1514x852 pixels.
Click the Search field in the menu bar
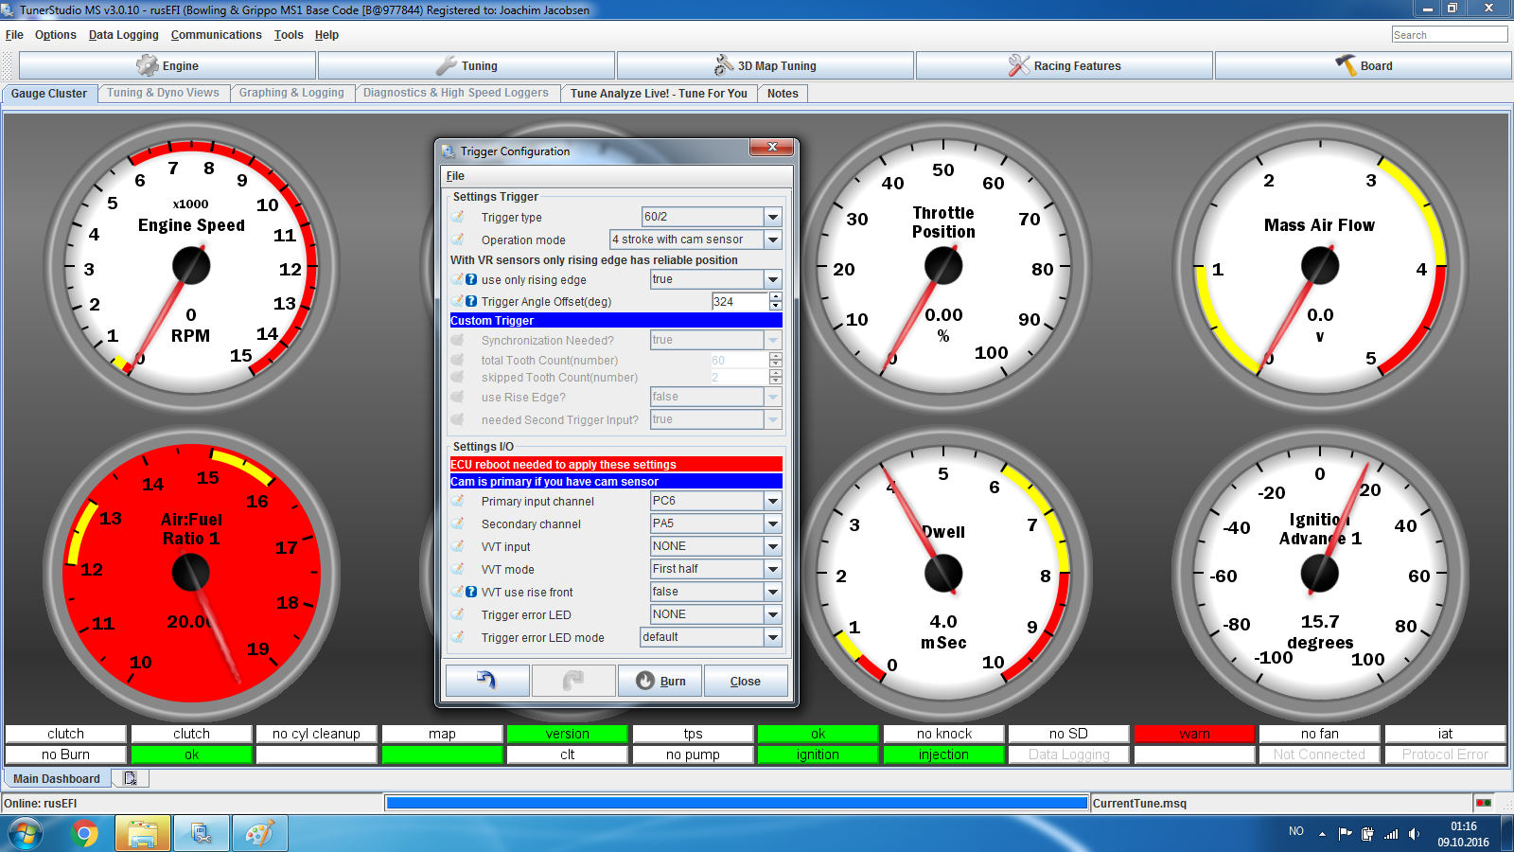[x=1449, y=35]
